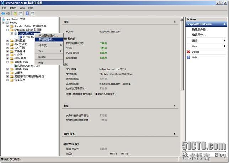The image size is (229, 163).
Task: Choose Help in the context menu
Action: 49,63
